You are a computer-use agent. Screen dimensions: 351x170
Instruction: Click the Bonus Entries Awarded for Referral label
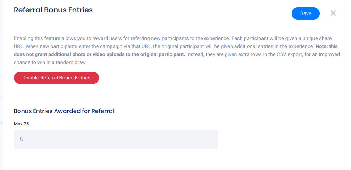(64, 111)
